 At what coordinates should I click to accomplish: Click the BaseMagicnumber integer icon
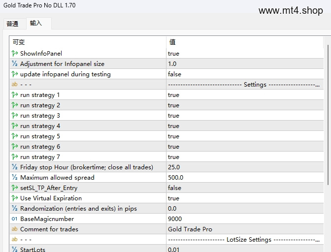click(15, 219)
